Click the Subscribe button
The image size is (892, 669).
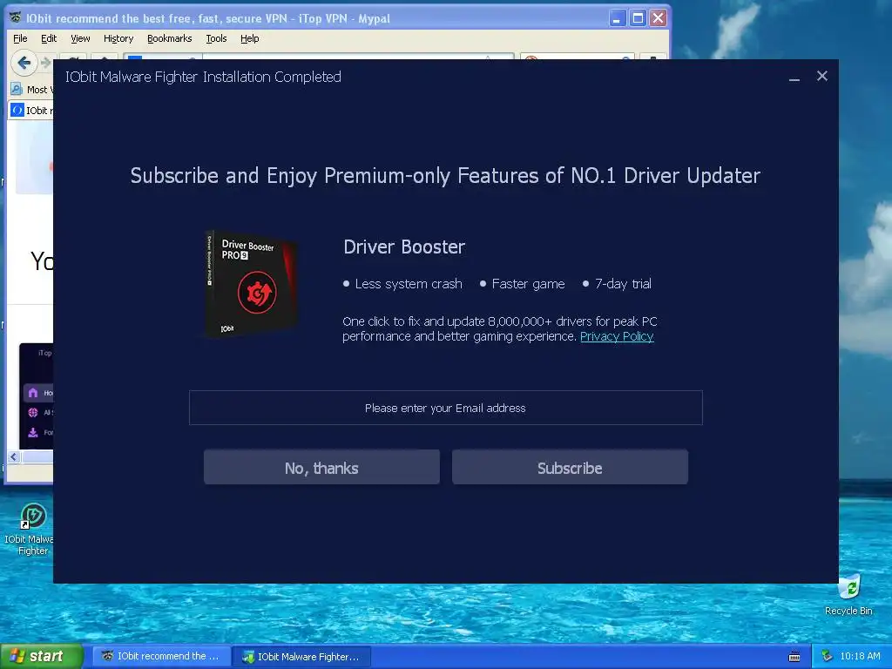point(570,468)
